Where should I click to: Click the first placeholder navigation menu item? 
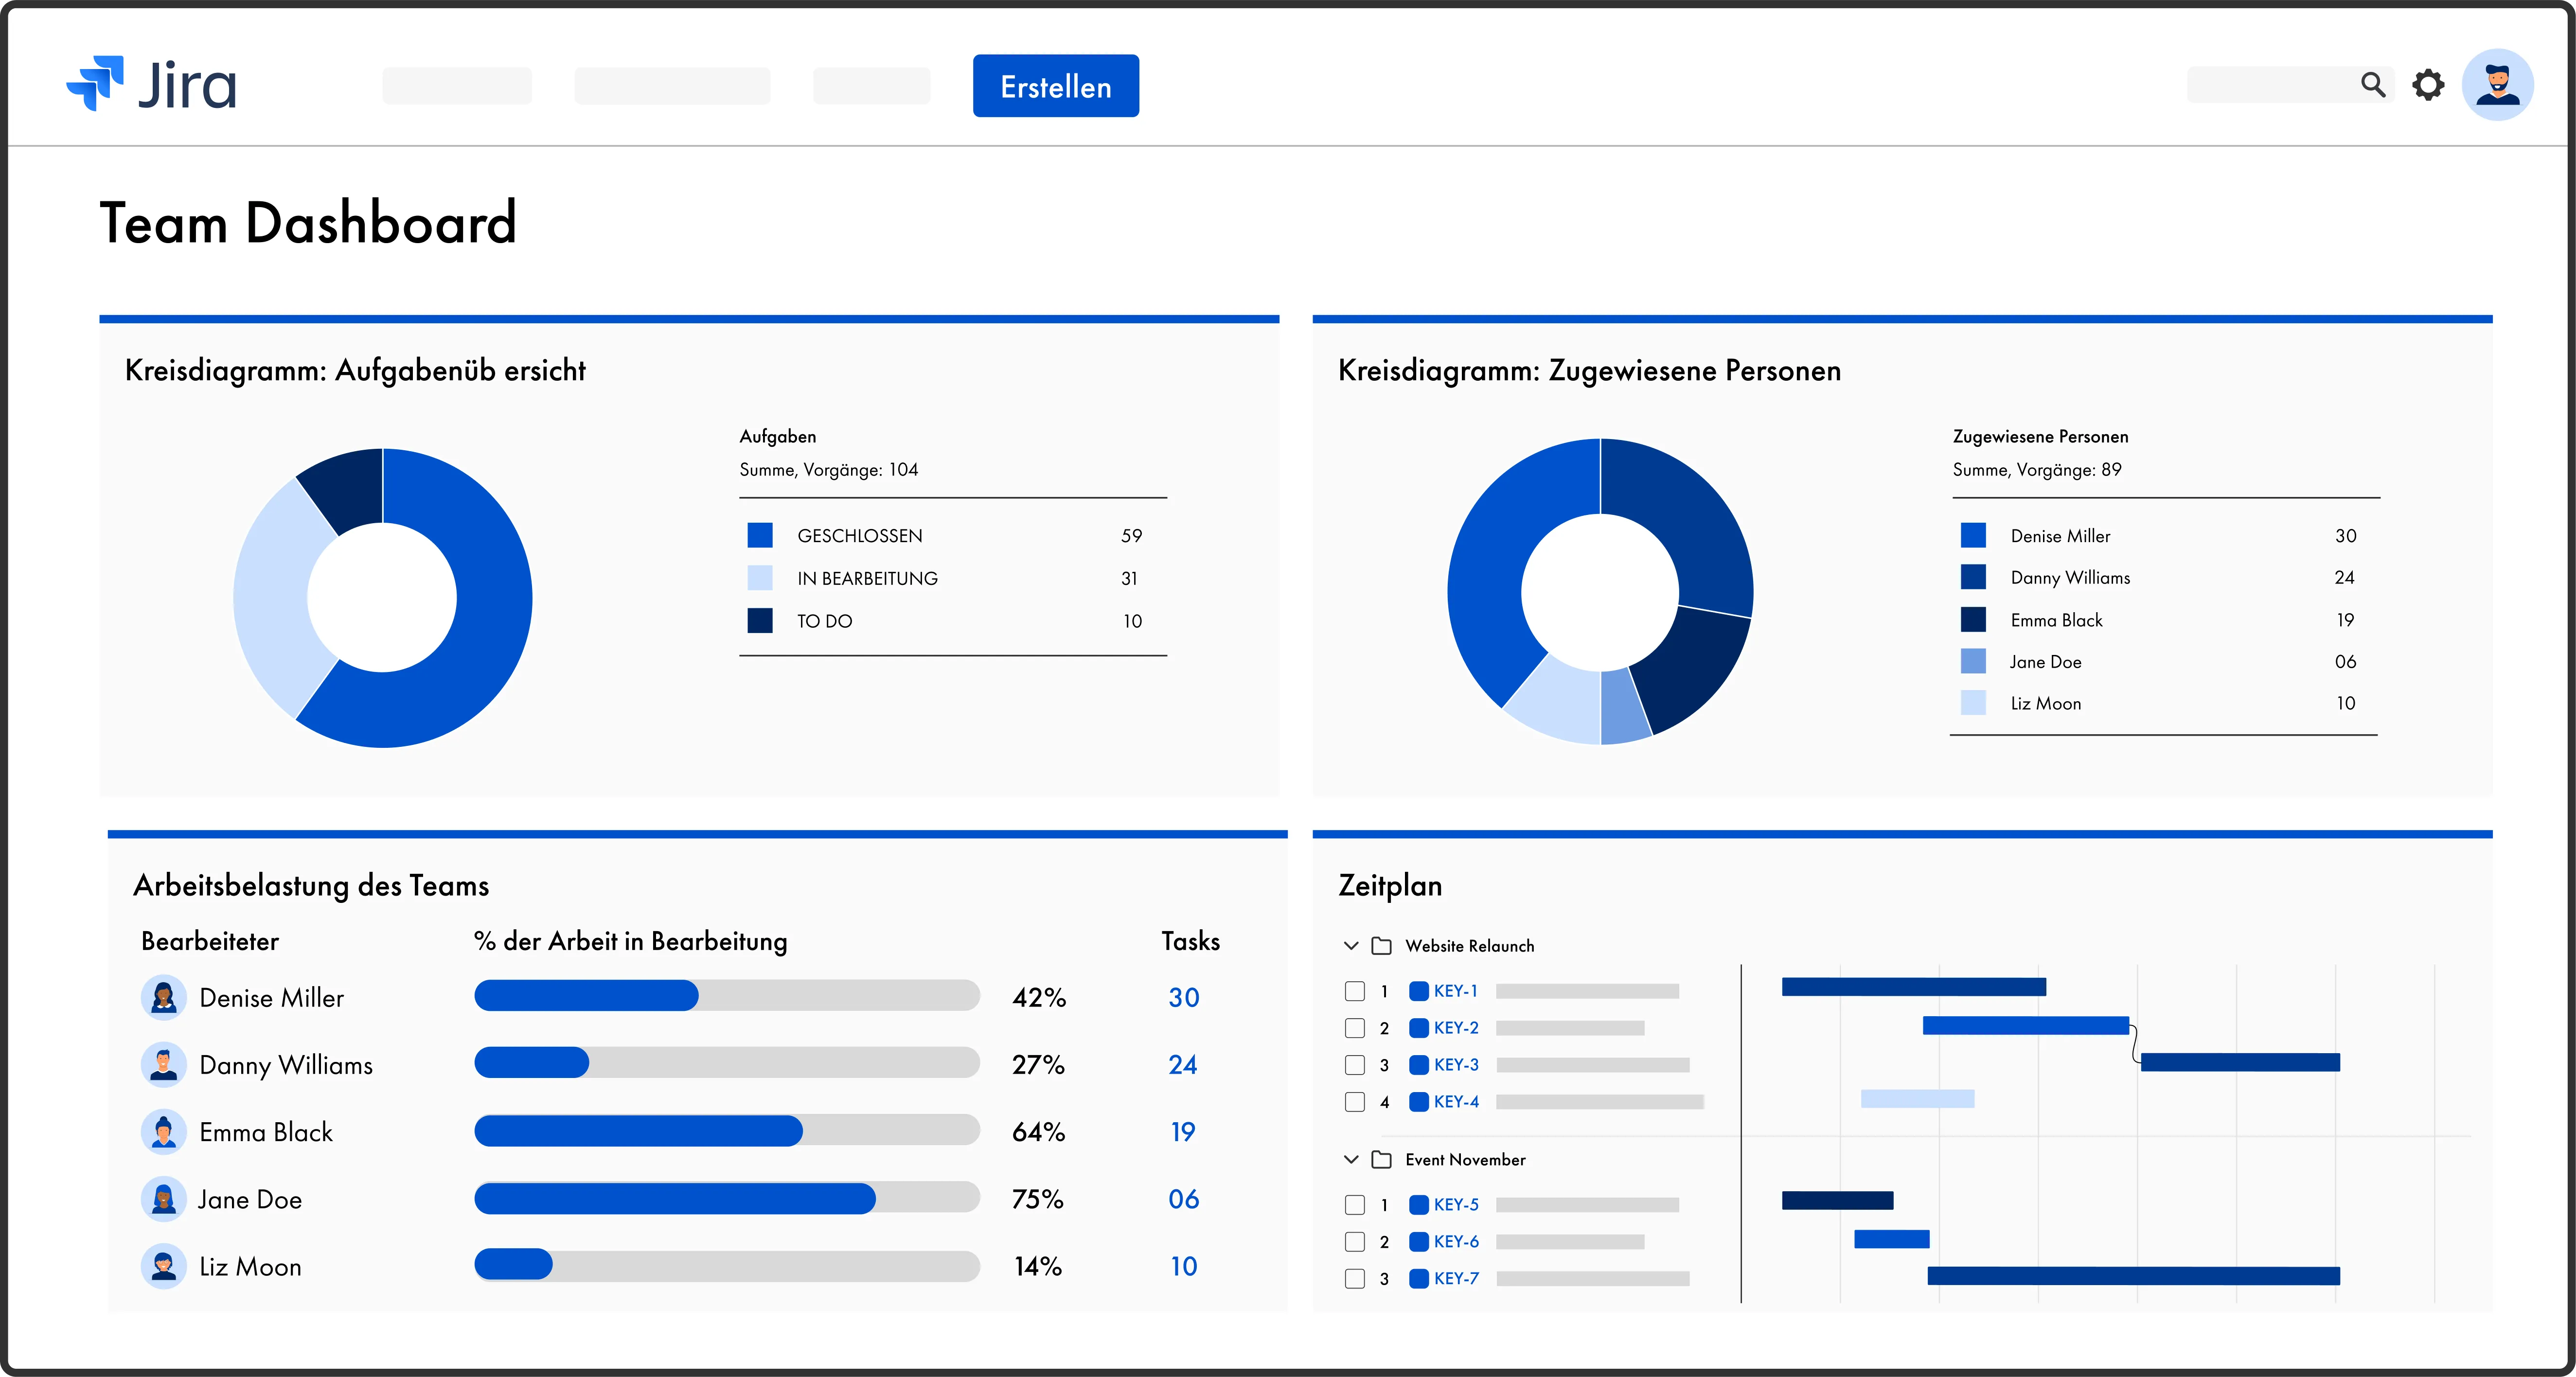point(457,86)
